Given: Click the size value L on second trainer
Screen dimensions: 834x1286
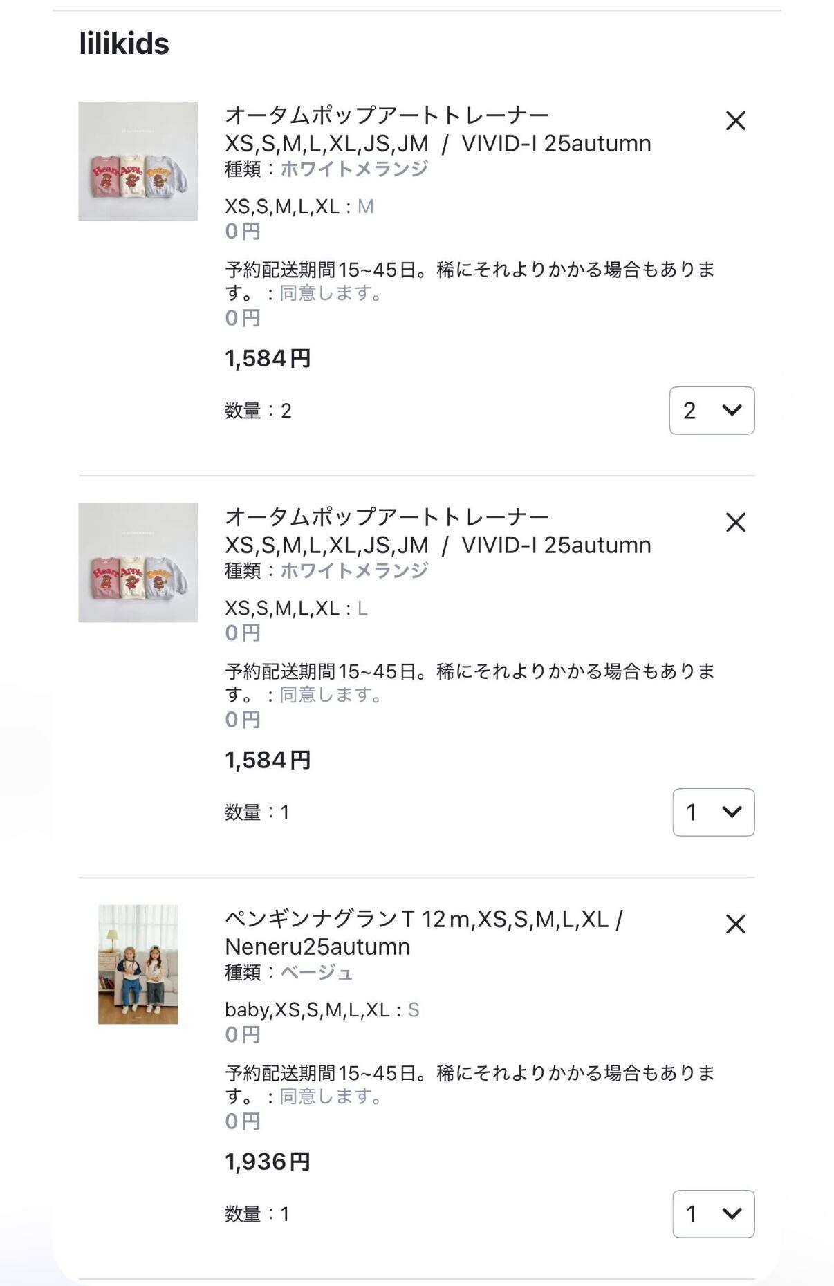Looking at the screenshot, I should tap(362, 608).
